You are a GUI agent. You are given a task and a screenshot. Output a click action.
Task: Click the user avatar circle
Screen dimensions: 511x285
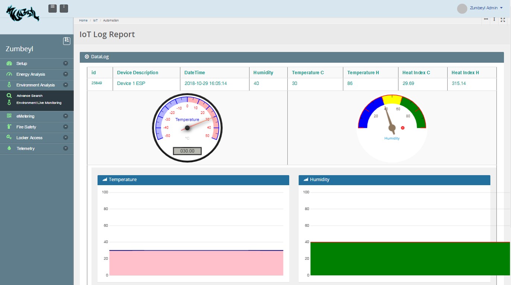[462, 9]
